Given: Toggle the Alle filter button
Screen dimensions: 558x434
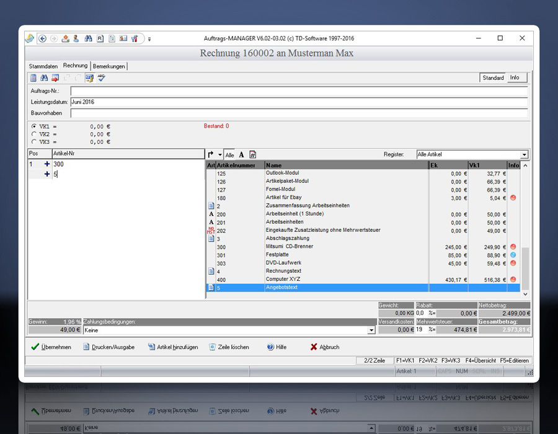Looking at the screenshot, I should pyautogui.click(x=229, y=155).
